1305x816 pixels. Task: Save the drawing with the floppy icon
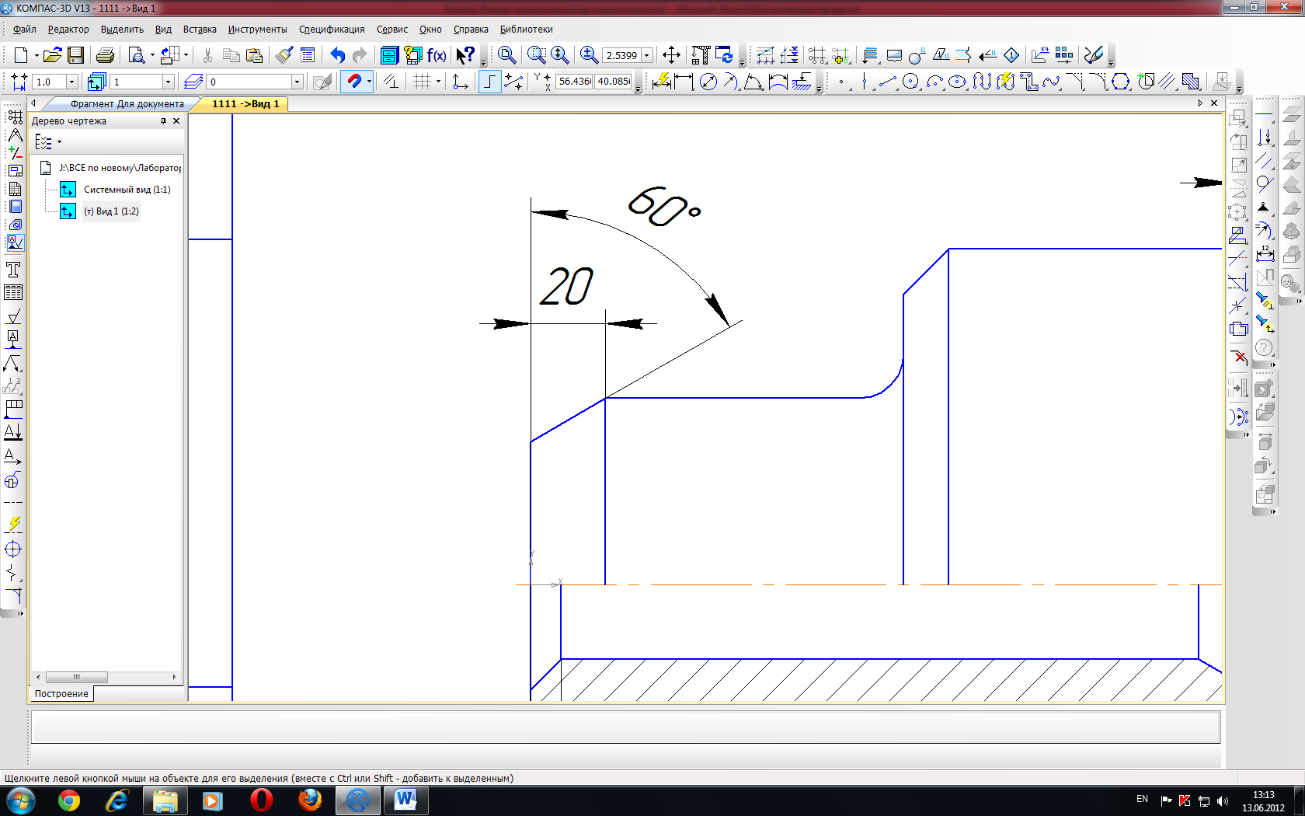(75, 55)
